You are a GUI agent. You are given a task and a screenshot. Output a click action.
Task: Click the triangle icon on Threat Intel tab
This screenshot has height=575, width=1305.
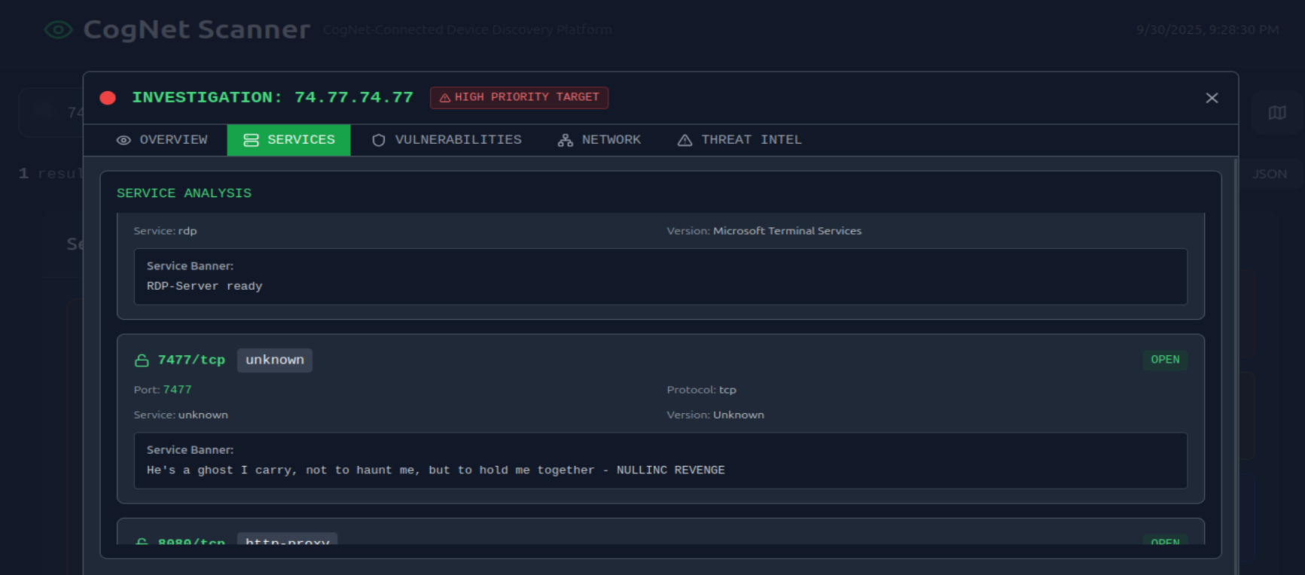point(685,141)
